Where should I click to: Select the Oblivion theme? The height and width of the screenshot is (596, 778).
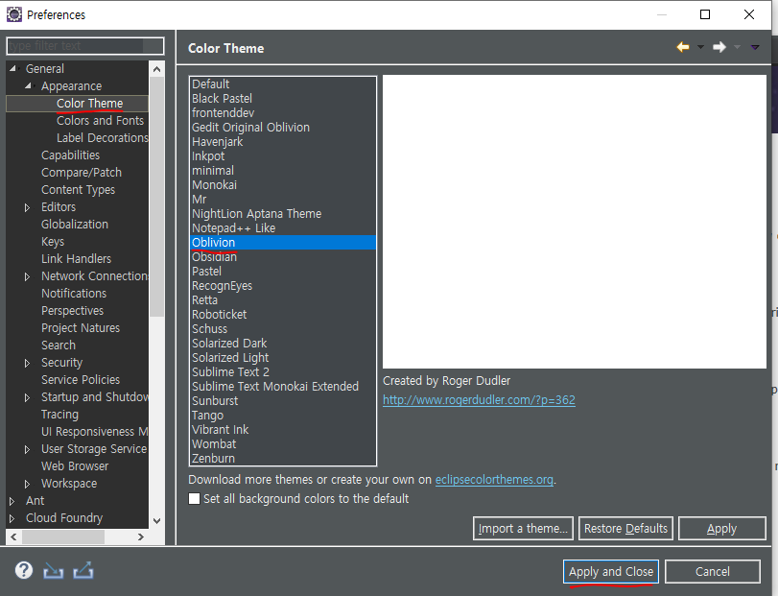pyautogui.click(x=283, y=242)
